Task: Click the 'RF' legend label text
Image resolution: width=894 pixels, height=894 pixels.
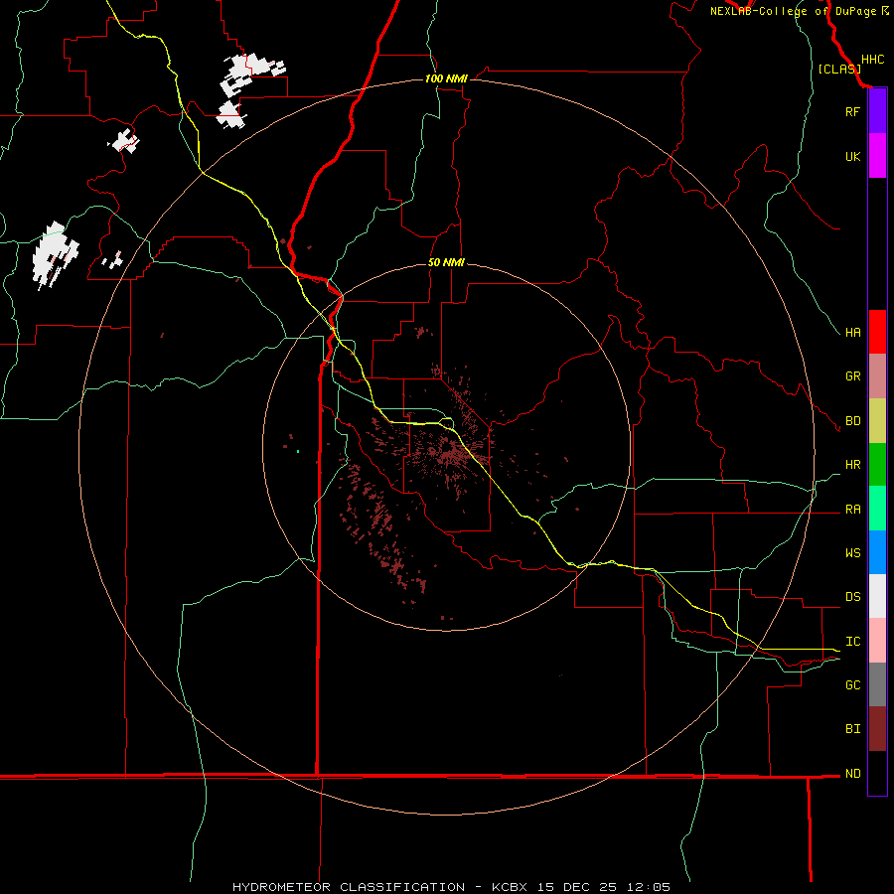Action: 852,112
